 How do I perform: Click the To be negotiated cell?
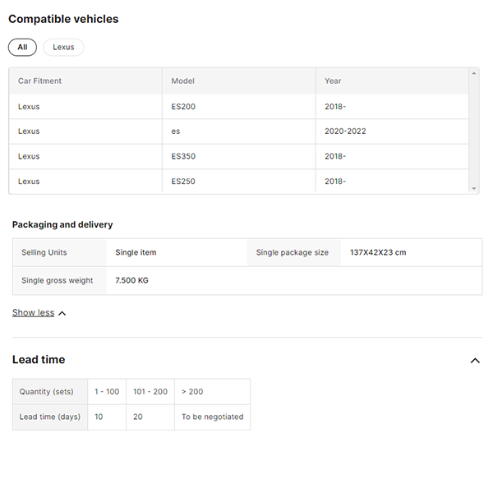(212, 417)
